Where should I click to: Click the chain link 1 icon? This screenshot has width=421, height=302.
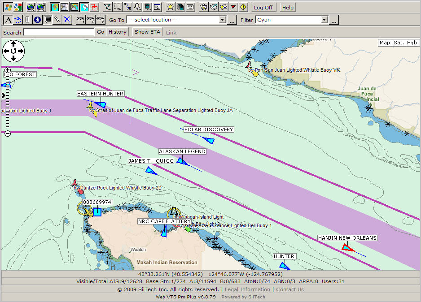point(81,20)
